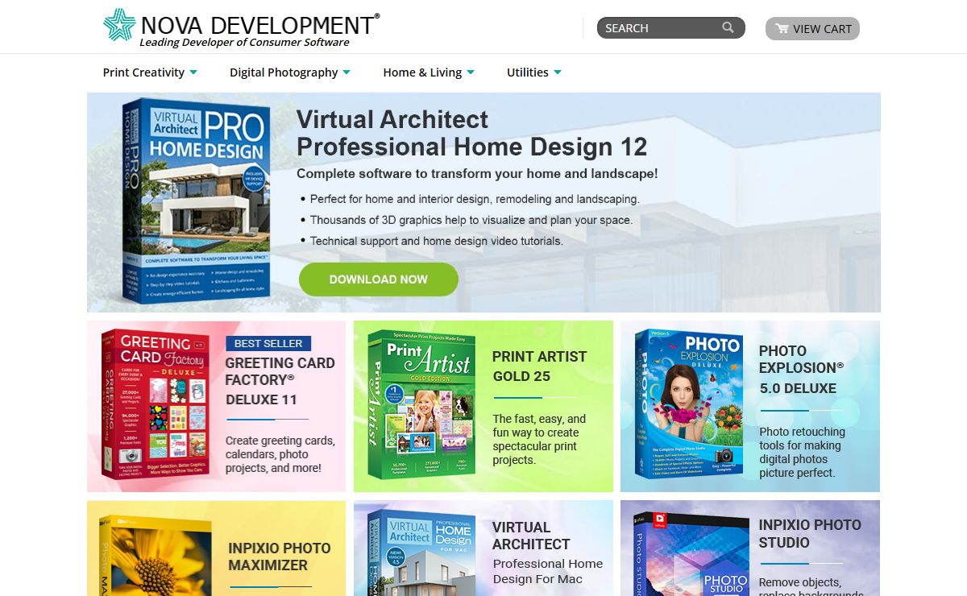Open the Print Artist Gold 25 title
Viewport: 967px width, 596px height.
click(x=539, y=366)
